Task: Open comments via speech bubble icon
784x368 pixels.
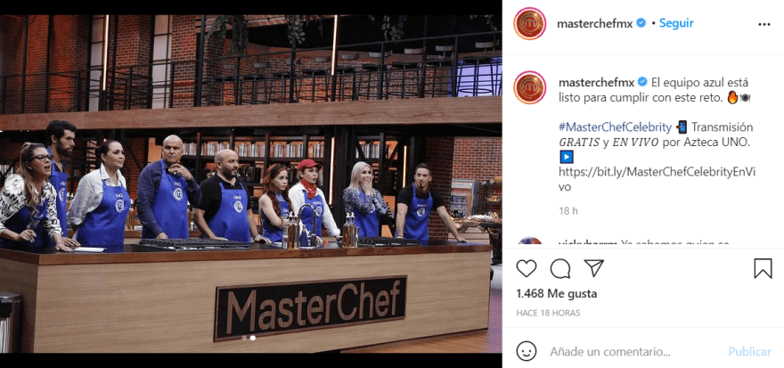Action: point(560,268)
